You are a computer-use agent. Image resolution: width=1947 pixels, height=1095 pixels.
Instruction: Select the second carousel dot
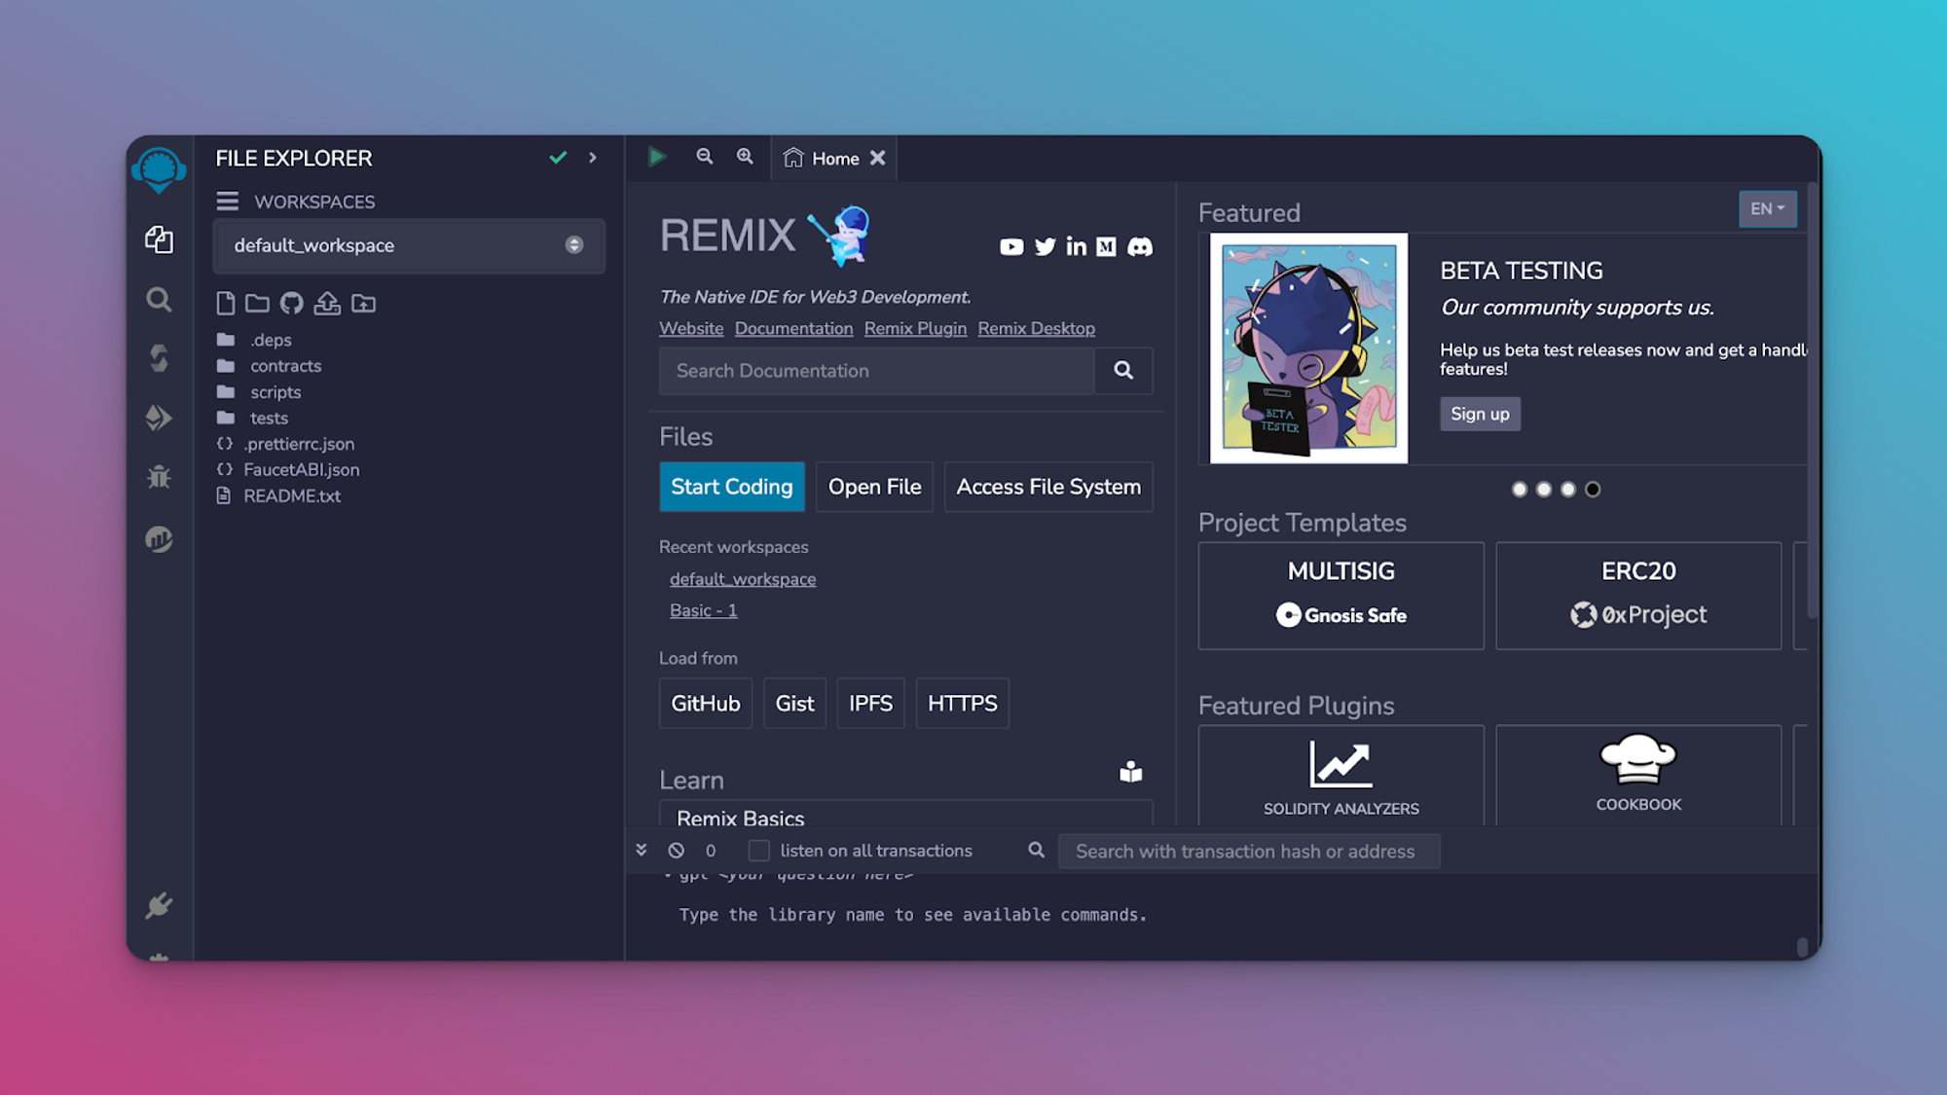click(x=1543, y=490)
